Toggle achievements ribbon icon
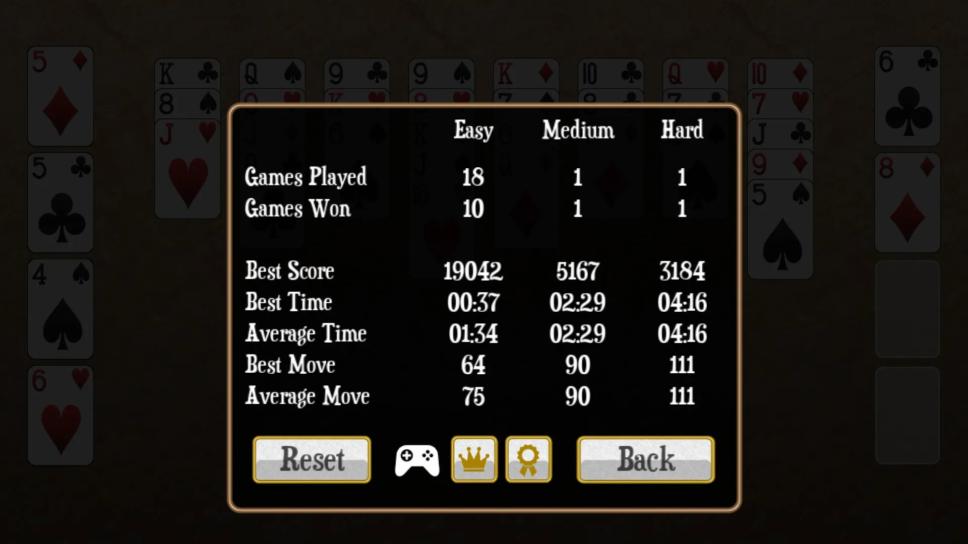 point(529,459)
